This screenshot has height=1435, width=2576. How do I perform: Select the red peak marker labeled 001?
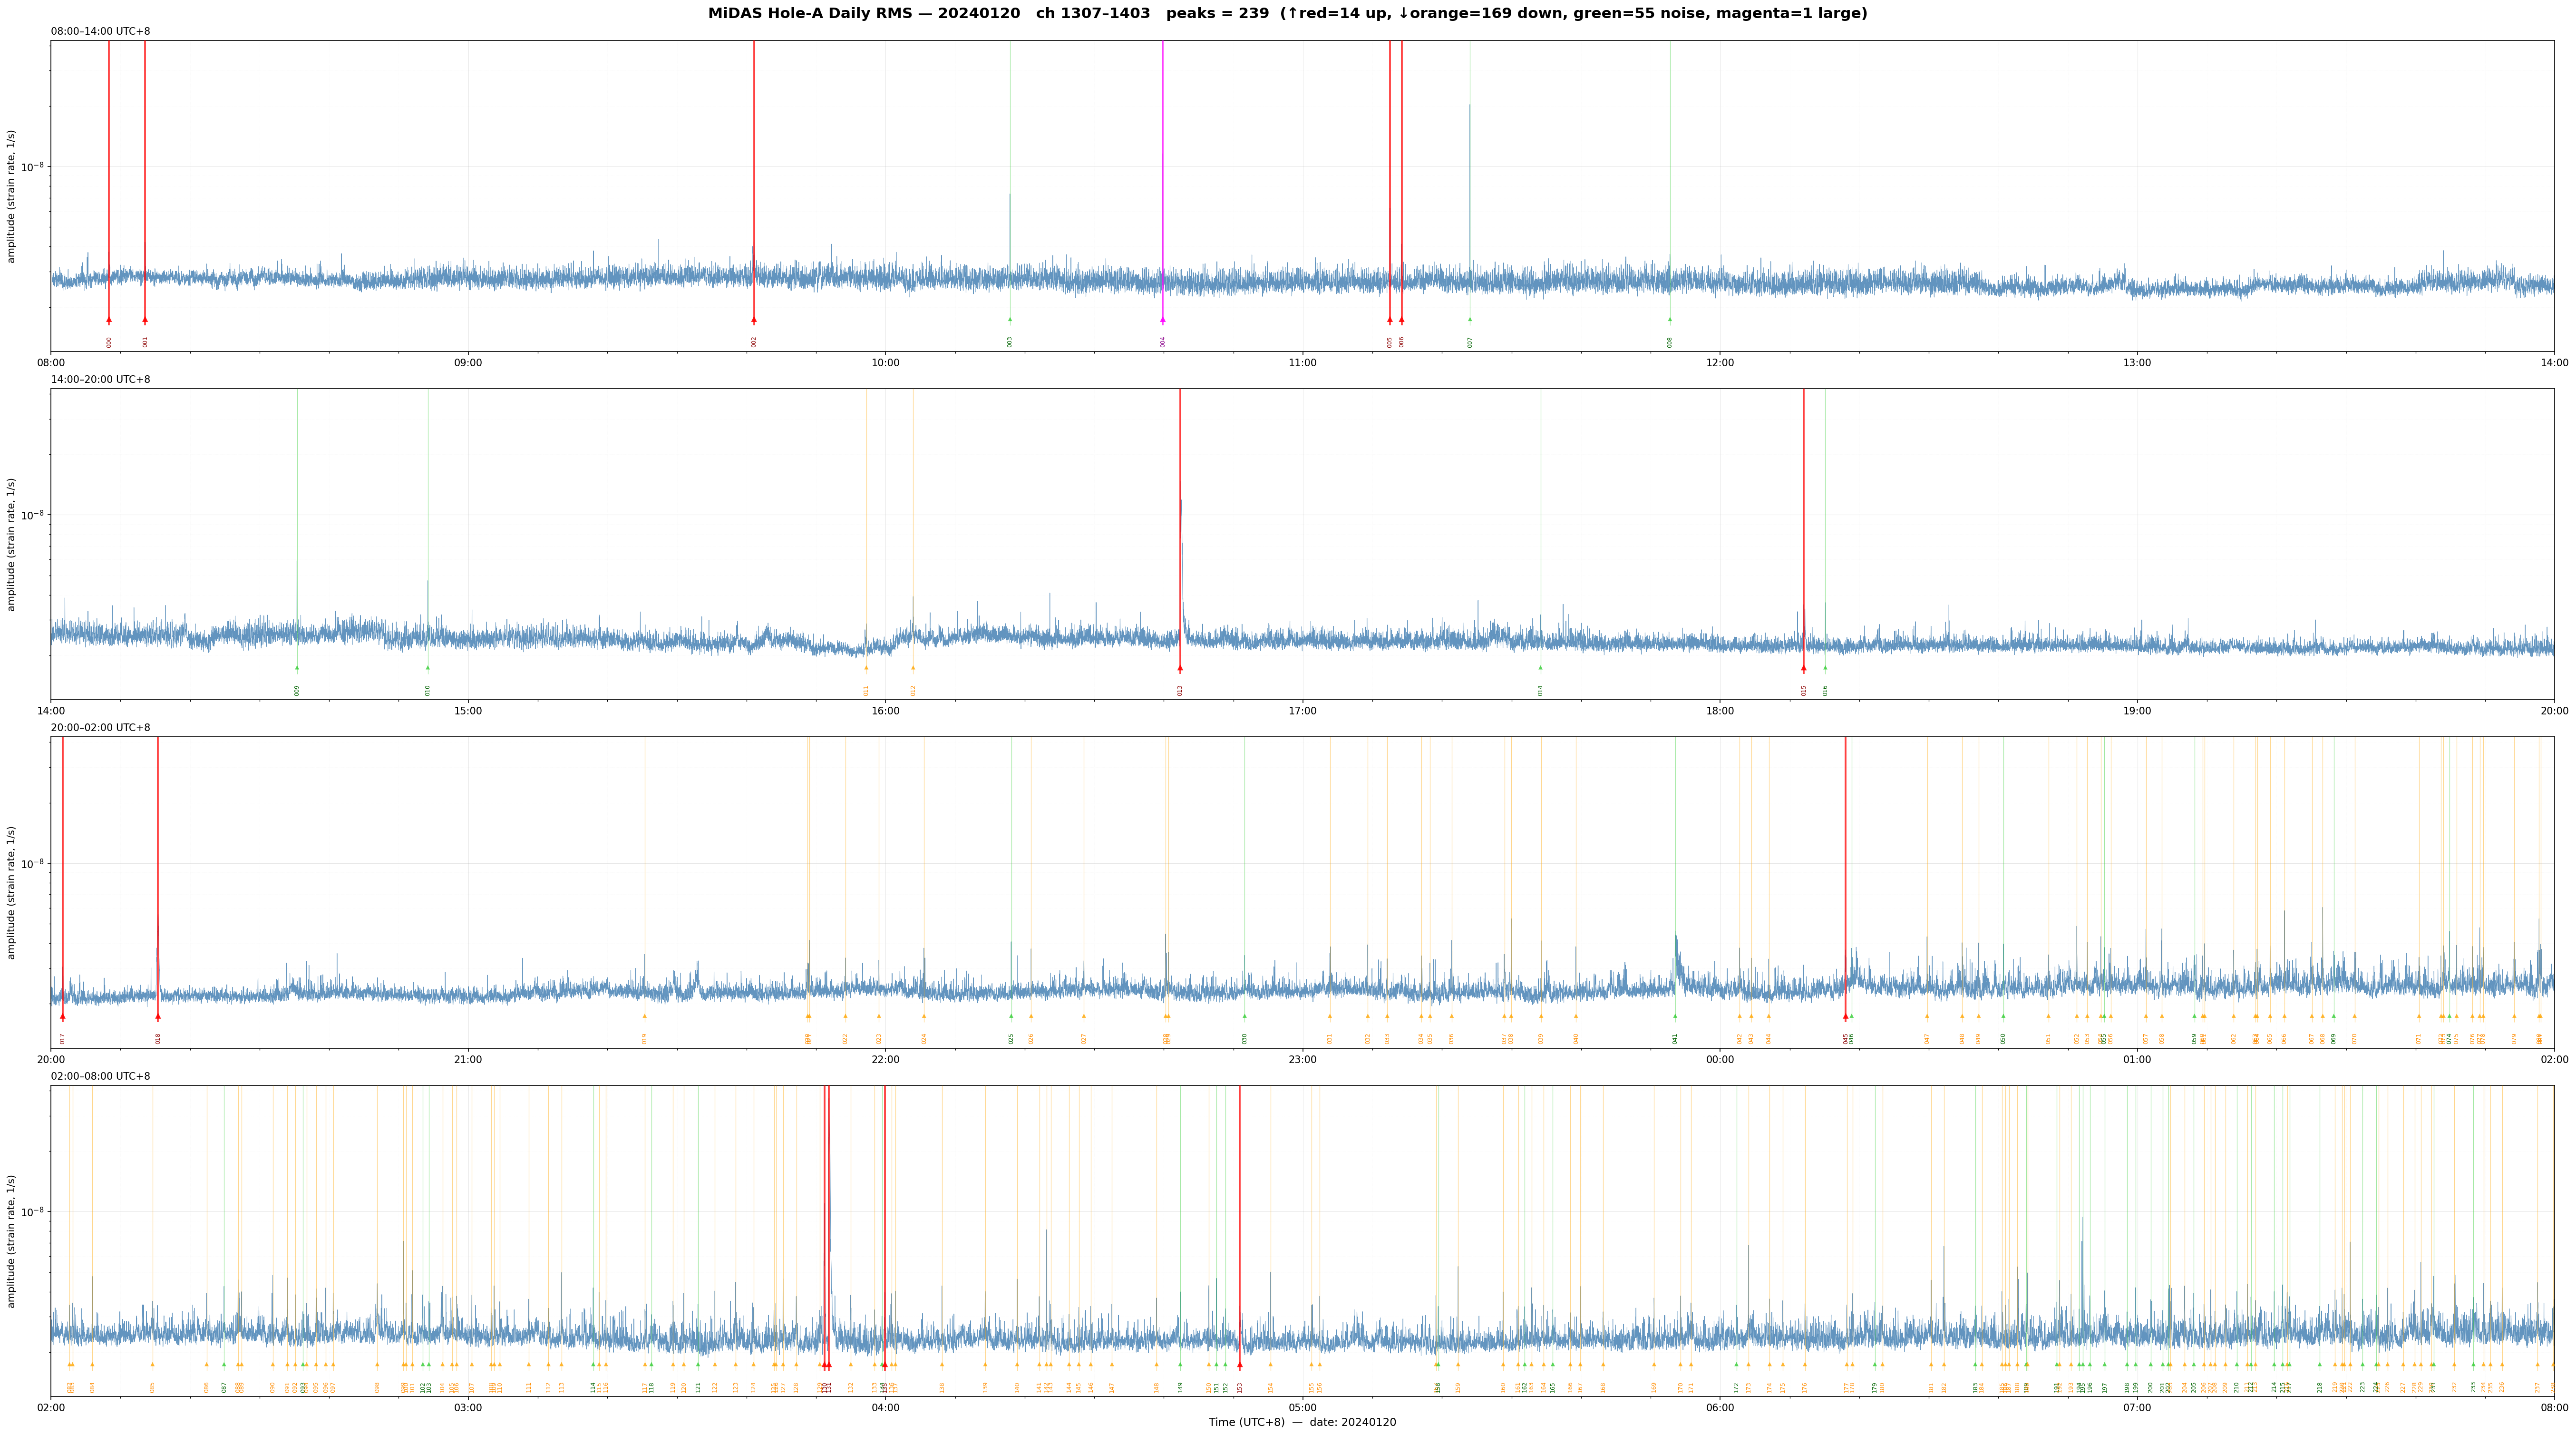[x=145, y=320]
